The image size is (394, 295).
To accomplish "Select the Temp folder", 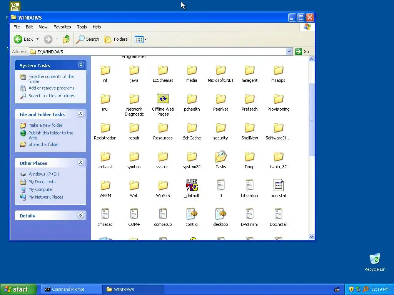I will pyautogui.click(x=249, y=161).
